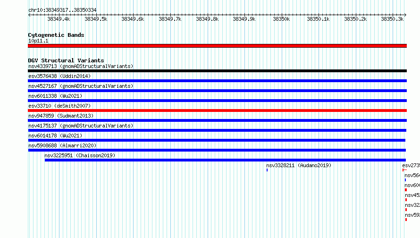Click the blue nsv4527167 variant bar

(217, 91)
